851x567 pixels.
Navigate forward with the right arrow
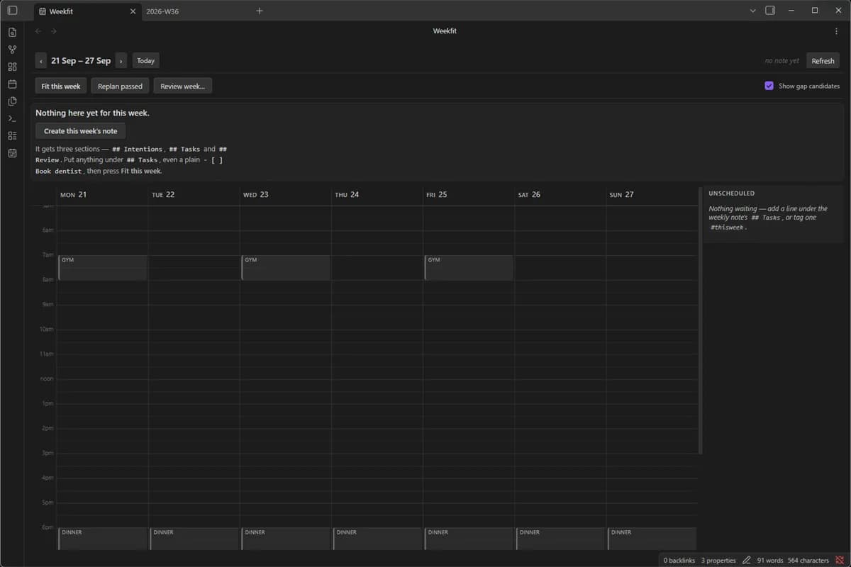(x=54, y=31)
